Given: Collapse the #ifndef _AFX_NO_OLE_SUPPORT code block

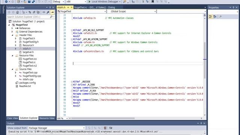Looking at the screenshot, I should tap(72, 30).
